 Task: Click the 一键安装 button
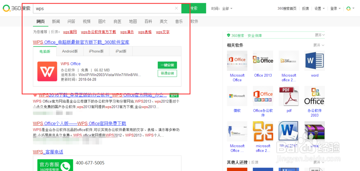(x=167, y=65)
